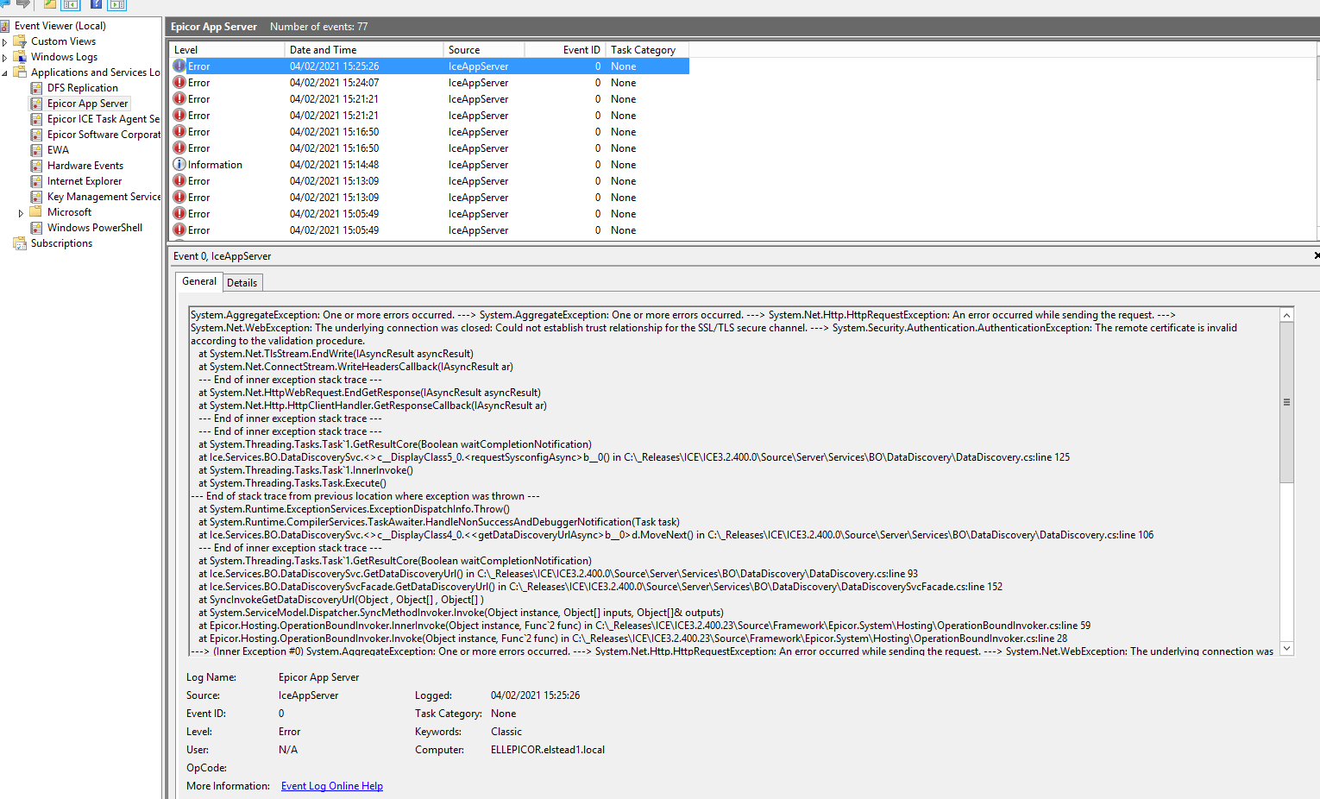This screenshot has height=799, width=1320.
Task: Click the 'Number of events: 77' header text
Action: pos(319,27)
